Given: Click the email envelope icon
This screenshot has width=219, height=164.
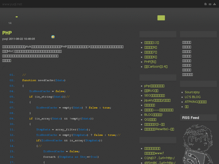Looking at the screenshot, I should click(210, 4).
